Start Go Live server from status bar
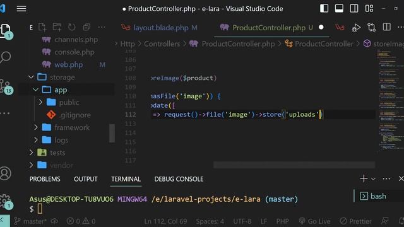404x227 pixels. 314,221
